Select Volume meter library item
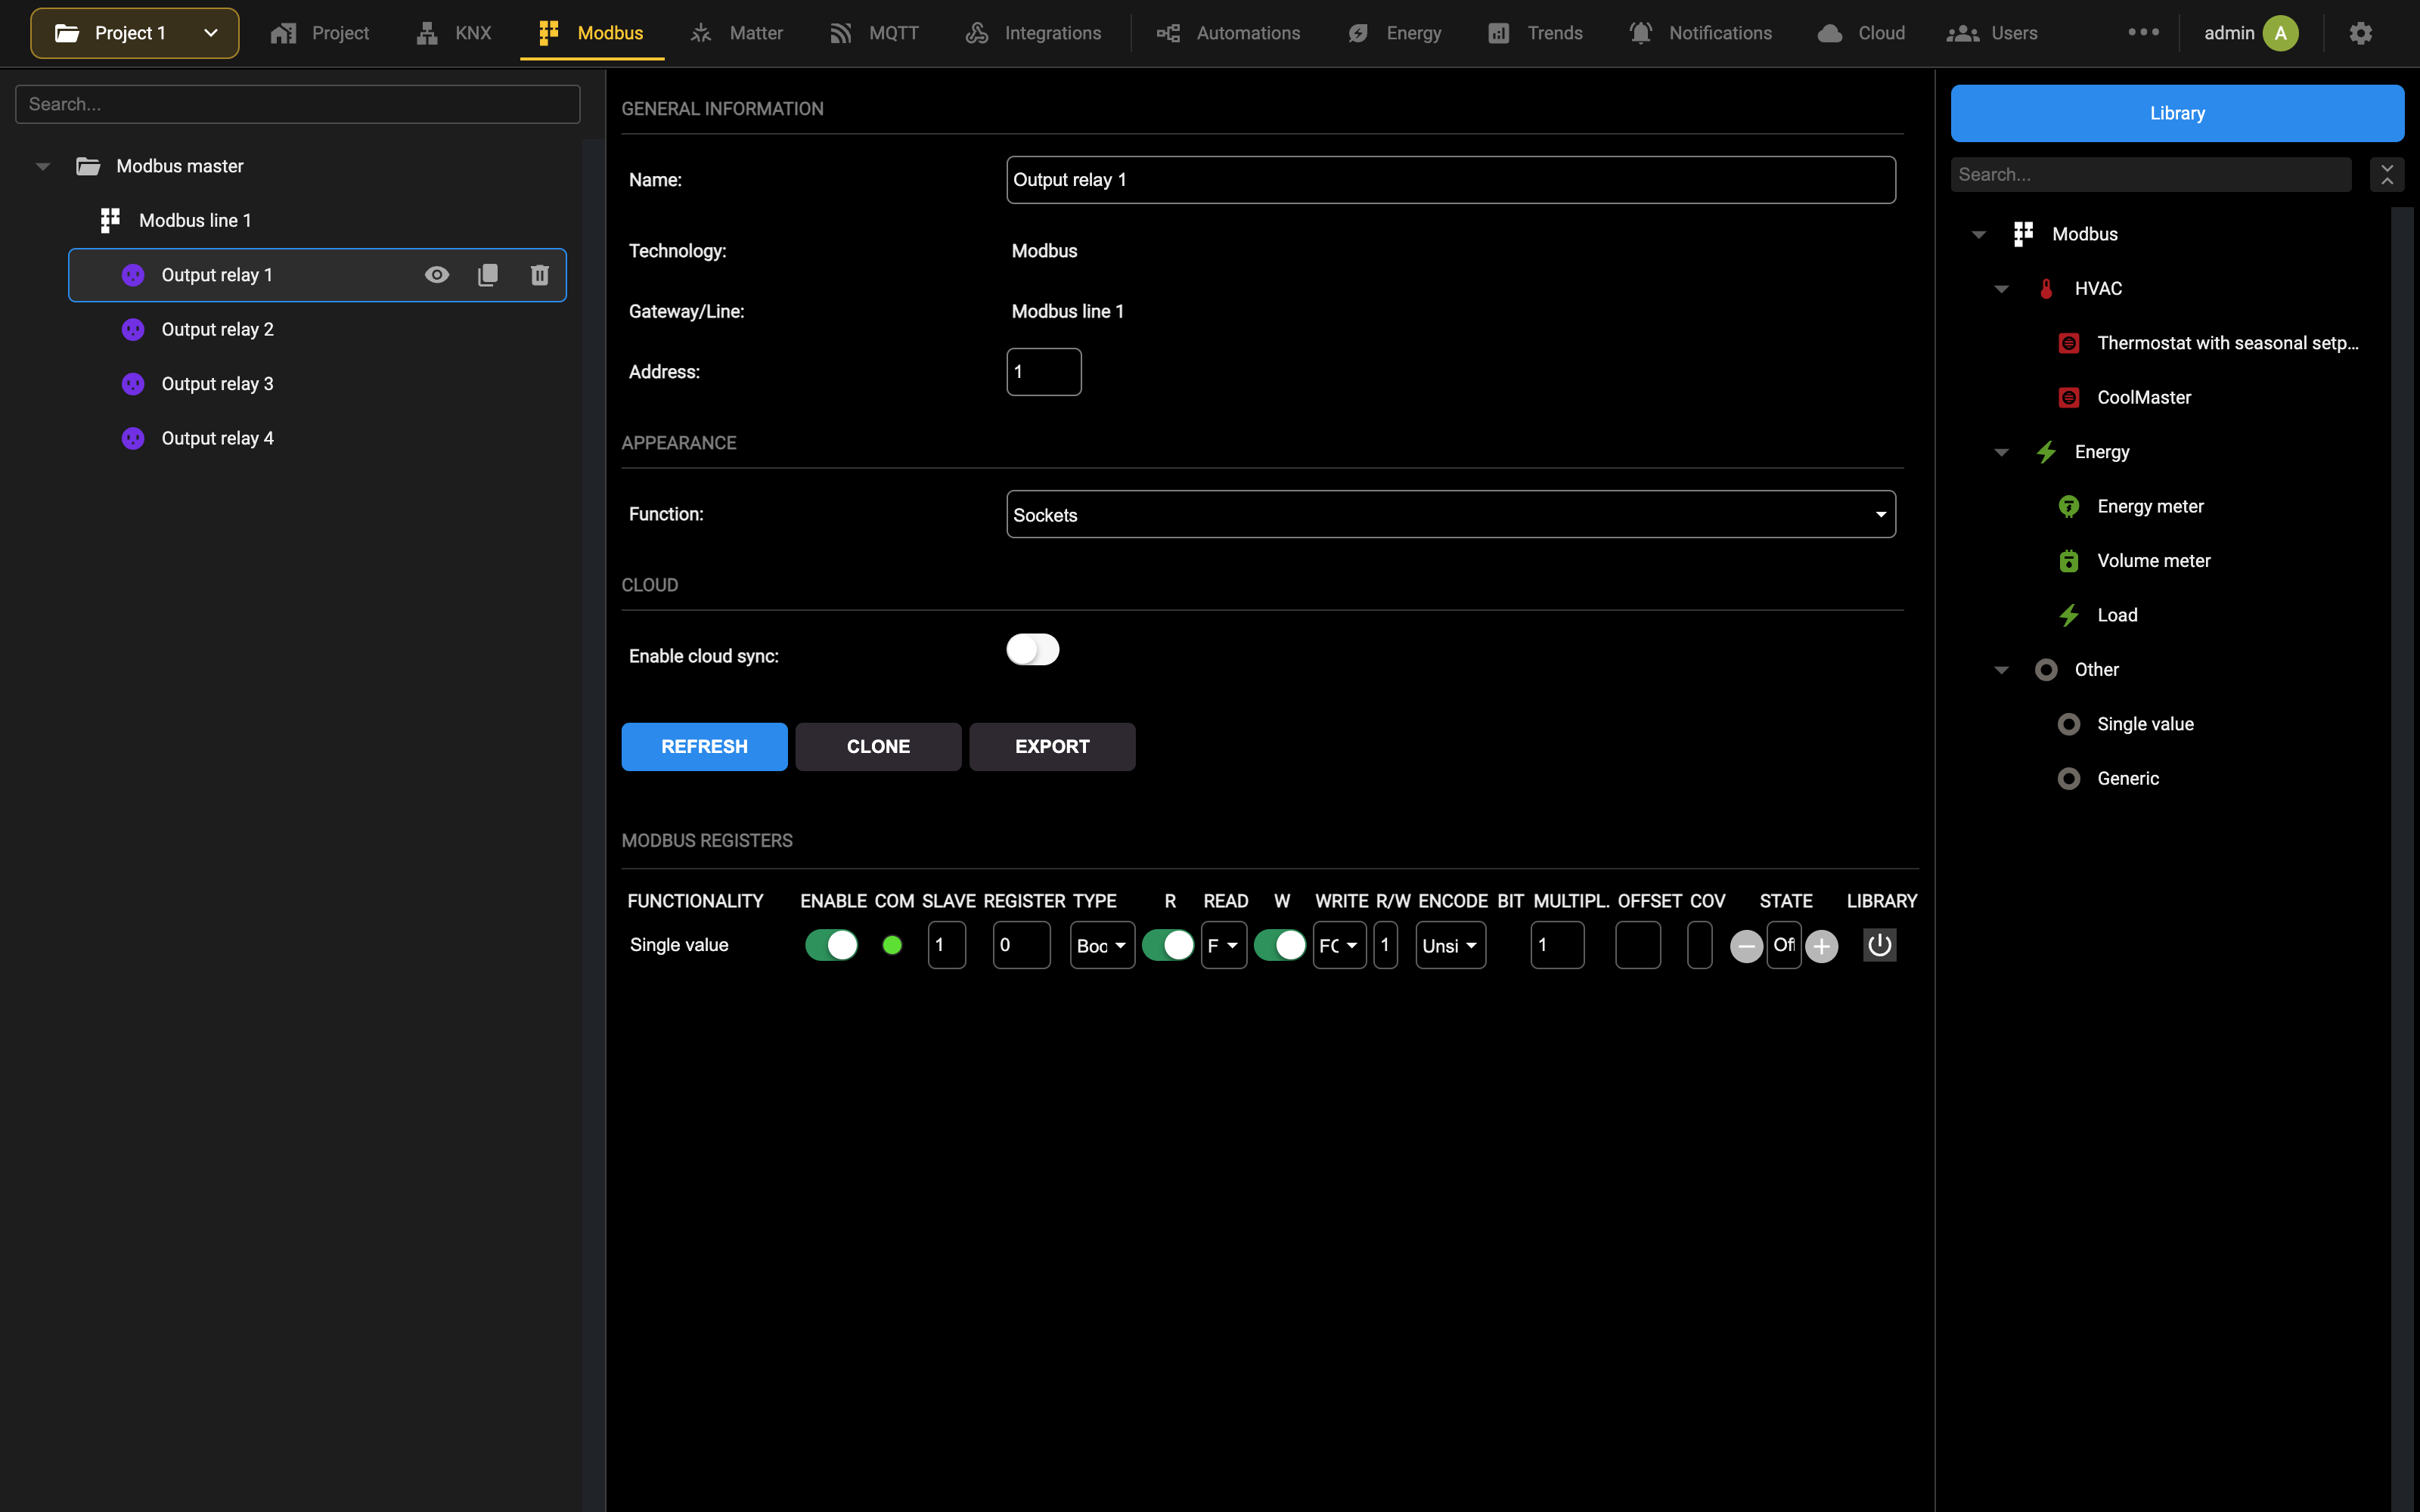 [2153, 561]
